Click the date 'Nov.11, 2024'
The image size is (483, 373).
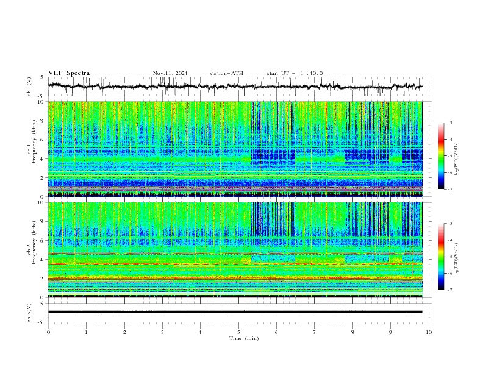170,73
